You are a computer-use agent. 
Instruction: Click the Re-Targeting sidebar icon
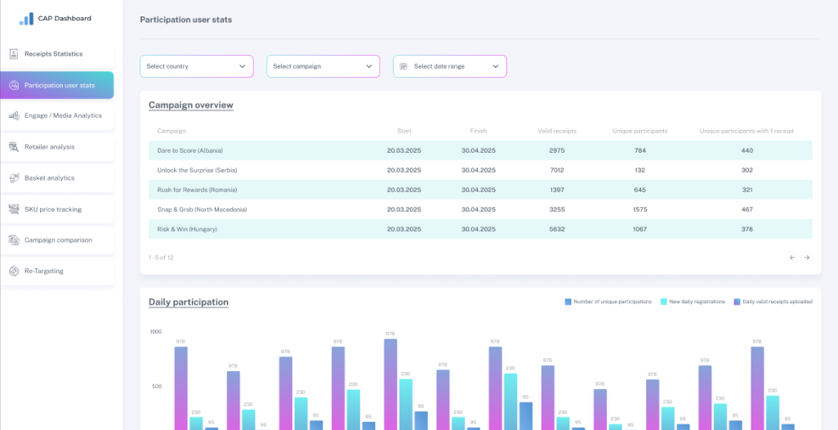pyautogui.click(x=14, y=271)
